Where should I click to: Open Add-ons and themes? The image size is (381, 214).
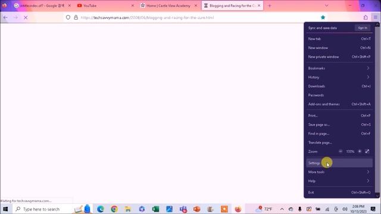[339, 104]
